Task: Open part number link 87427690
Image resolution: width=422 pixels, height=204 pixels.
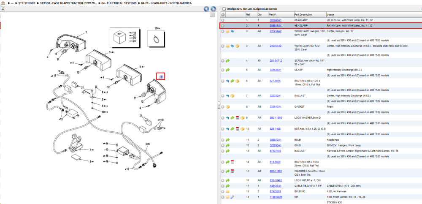Action: point(276,151)
